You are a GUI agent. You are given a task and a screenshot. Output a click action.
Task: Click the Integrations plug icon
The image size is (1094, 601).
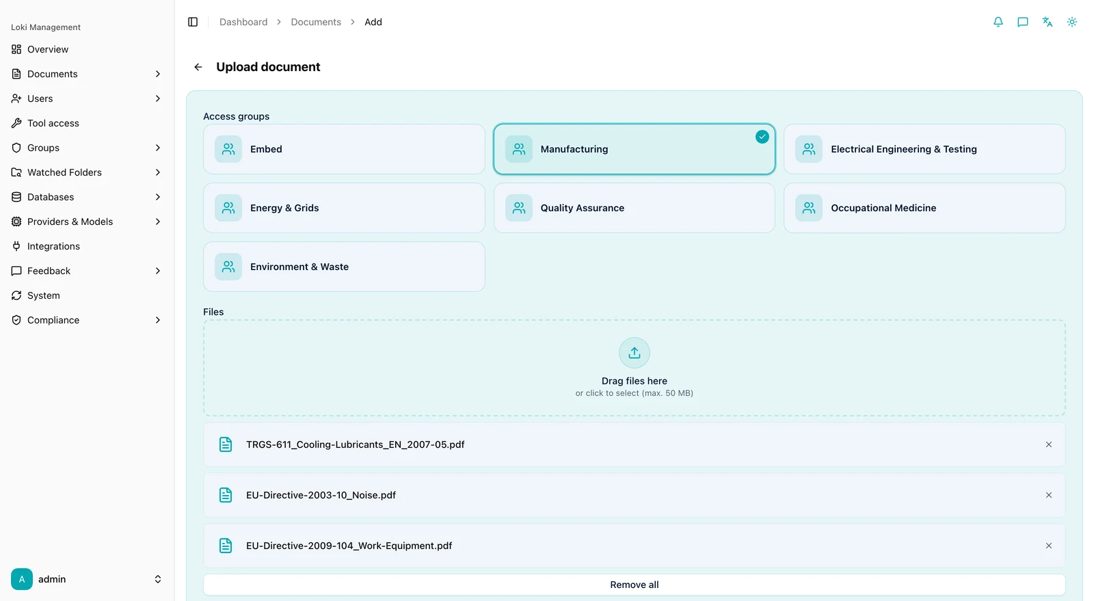click(x=16, y=246)
